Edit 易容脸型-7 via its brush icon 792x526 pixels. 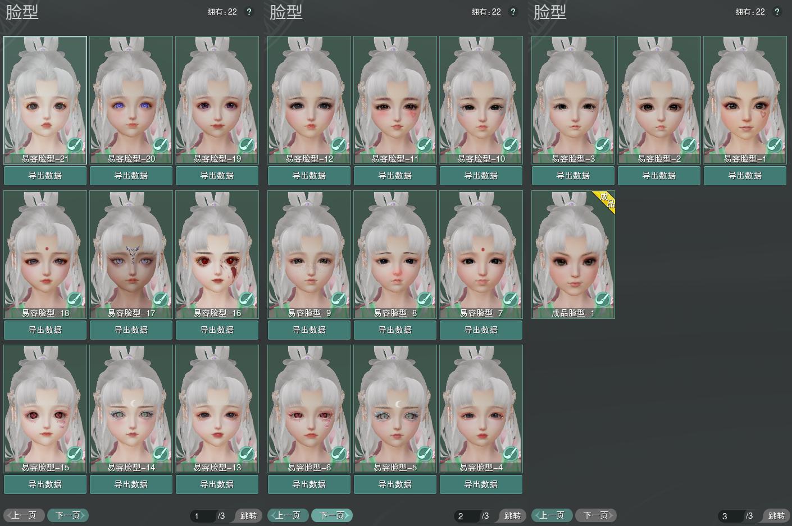click(x=510, y=299)
